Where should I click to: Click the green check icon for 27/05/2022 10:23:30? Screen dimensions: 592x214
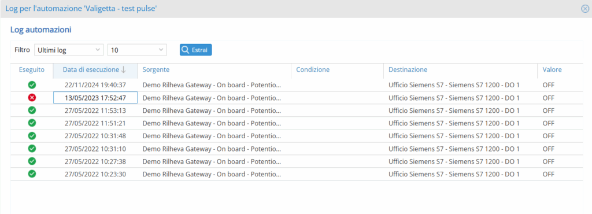pos(32,174)
